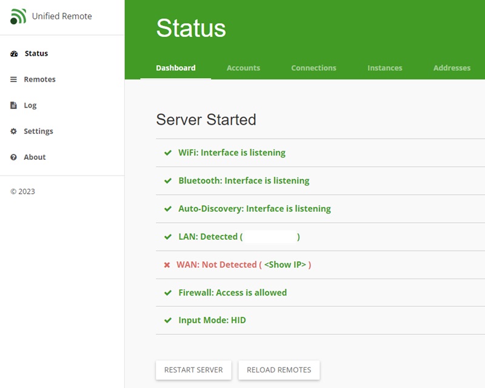Open About via the question mark icon
This screenshot has height=388, width=485.
pos(13,157)
